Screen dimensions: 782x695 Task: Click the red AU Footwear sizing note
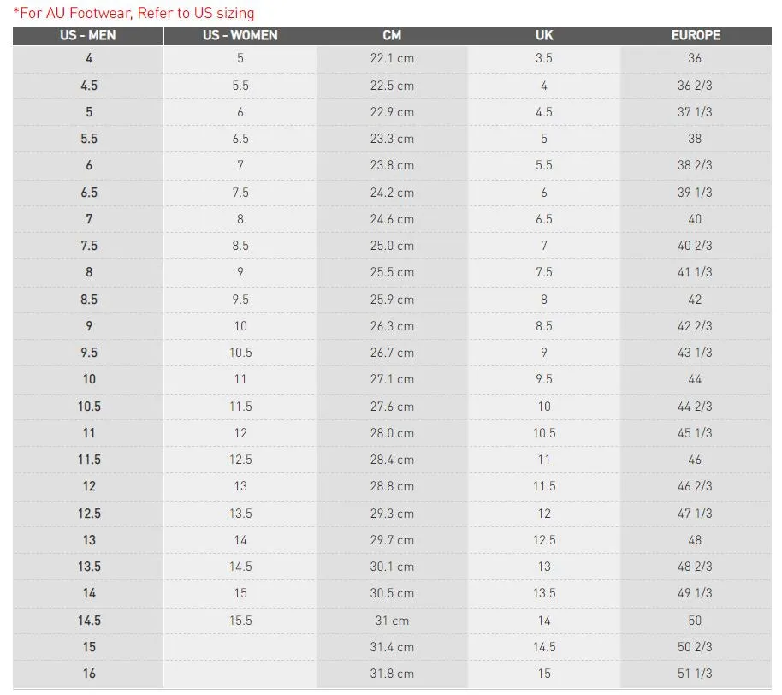pyautogui.click(x=133, y=13)
